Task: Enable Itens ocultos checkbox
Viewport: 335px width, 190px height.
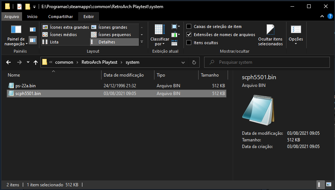Action: point(189,43)
